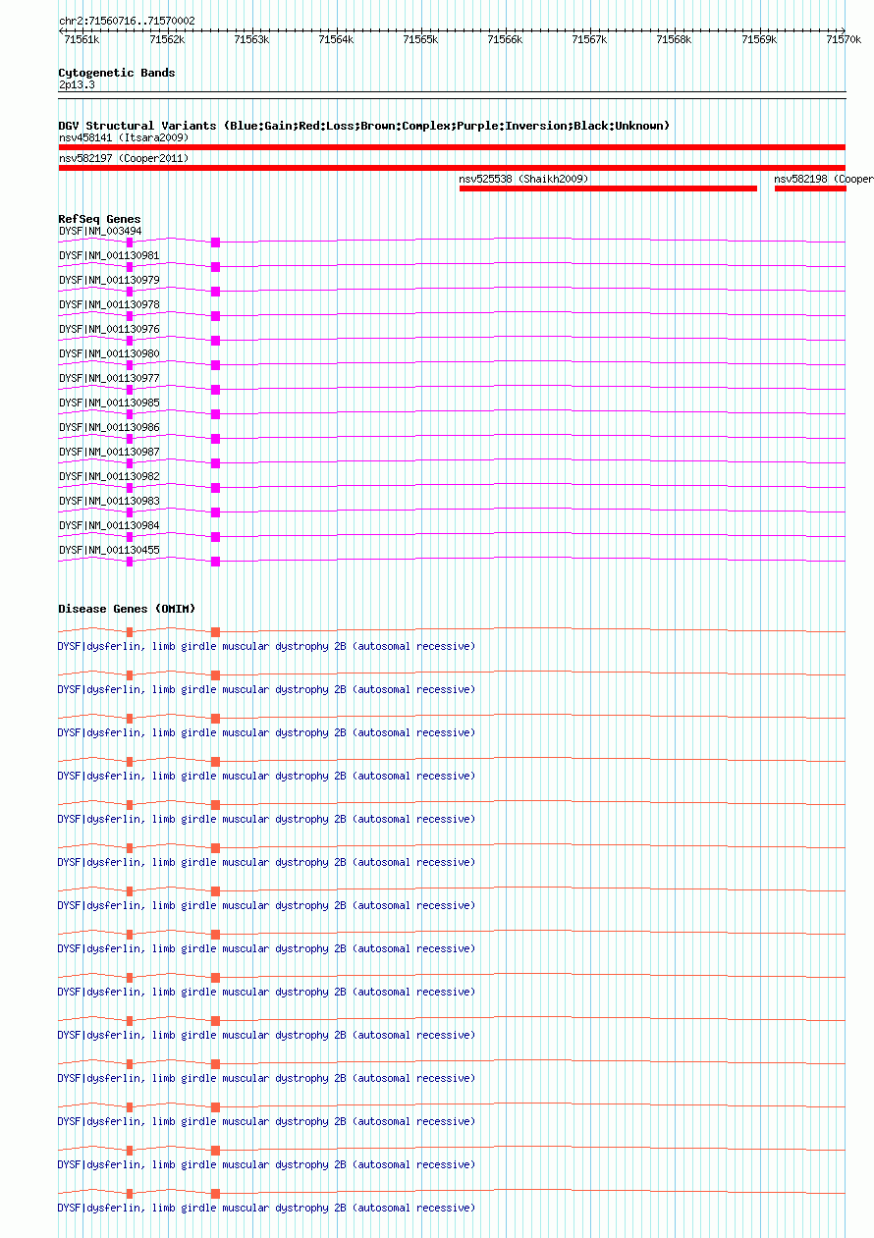Screen dimensions: 874x1238
Task: Open transcript DYSF|NM_001130979
Action: coord(109,280)
